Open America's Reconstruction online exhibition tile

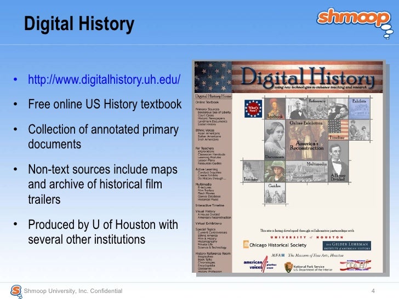pos(306,140)
